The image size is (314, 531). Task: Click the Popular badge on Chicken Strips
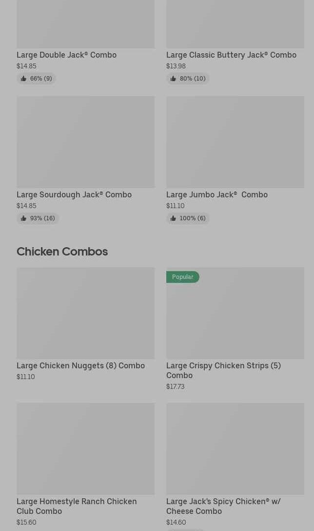183,277
